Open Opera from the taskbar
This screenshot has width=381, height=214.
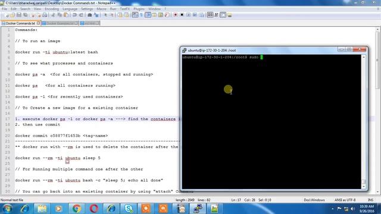[94, 209]
